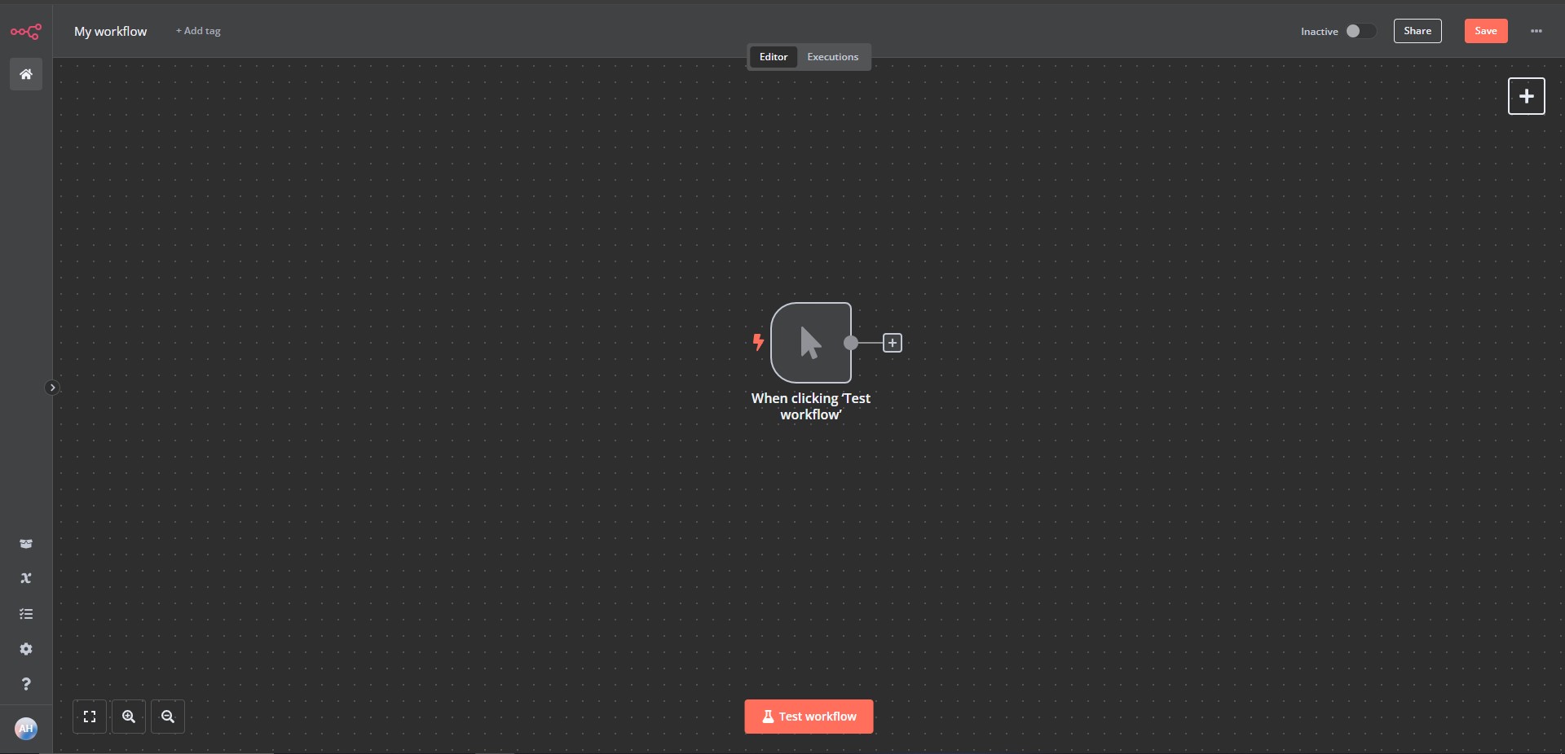Toggle the workflow Inactive switch
This screenshot has width=1565, height=754.
point(1360,31)
